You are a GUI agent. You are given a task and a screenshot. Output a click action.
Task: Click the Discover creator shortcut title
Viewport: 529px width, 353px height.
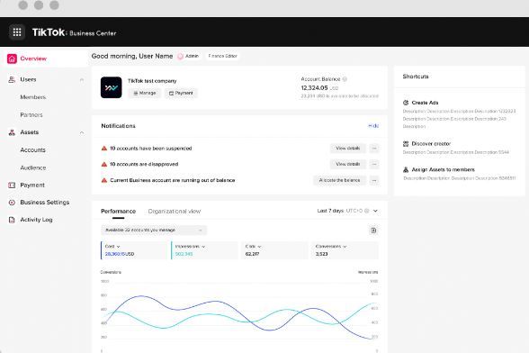click(431, 144)
